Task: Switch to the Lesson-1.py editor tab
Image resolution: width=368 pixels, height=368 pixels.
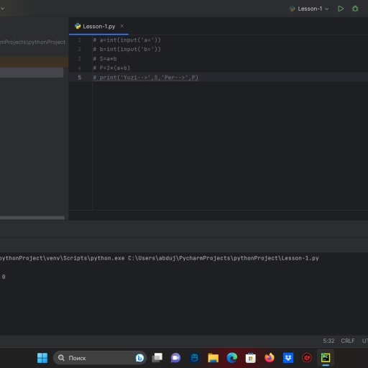Action: pyautogui.click(x=96, y=27)
